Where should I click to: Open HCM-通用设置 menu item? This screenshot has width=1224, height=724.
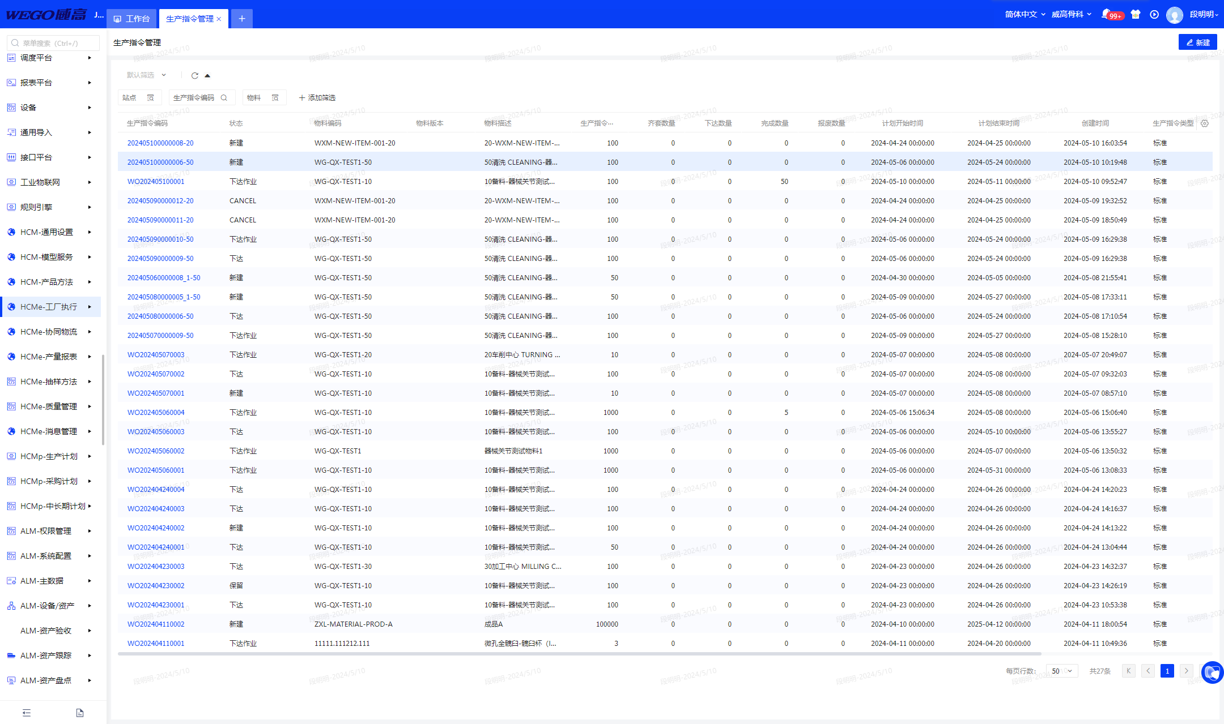(50, 232)
